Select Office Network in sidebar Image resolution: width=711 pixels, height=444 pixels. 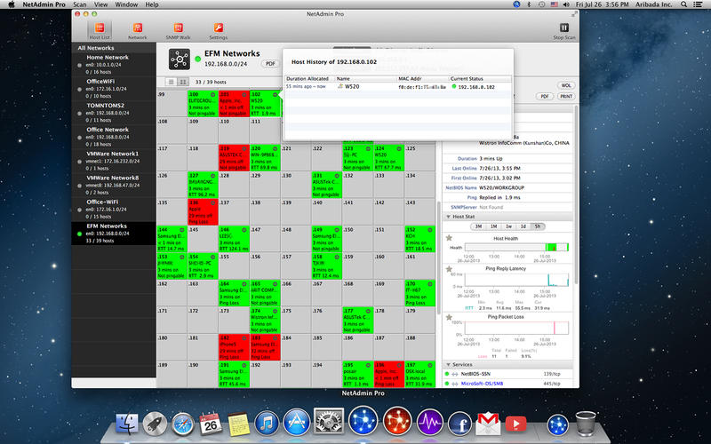pos(114,137)
